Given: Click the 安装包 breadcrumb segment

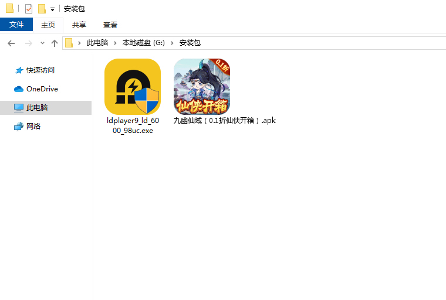Looking at the screenshot, I should point(190,43).
